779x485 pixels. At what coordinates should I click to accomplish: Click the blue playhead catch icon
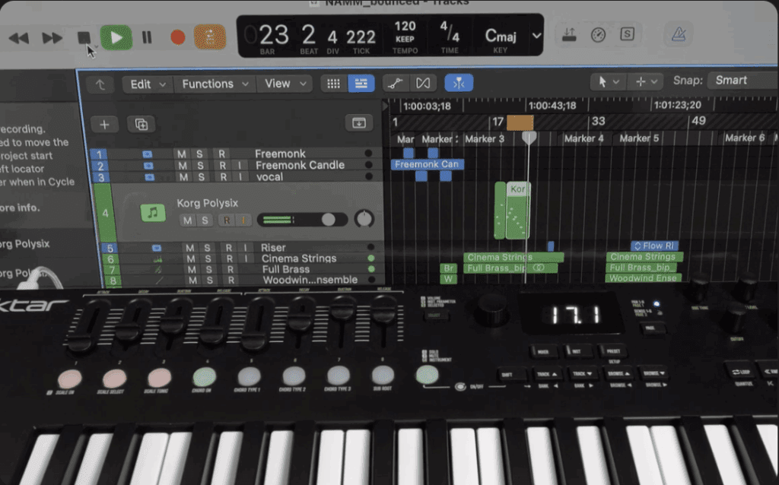coord(458,84)
